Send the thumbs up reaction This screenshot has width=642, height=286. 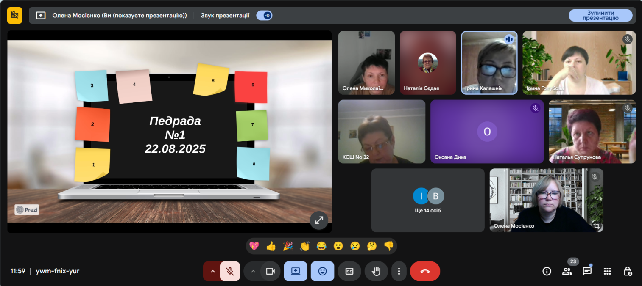(271, 246)
